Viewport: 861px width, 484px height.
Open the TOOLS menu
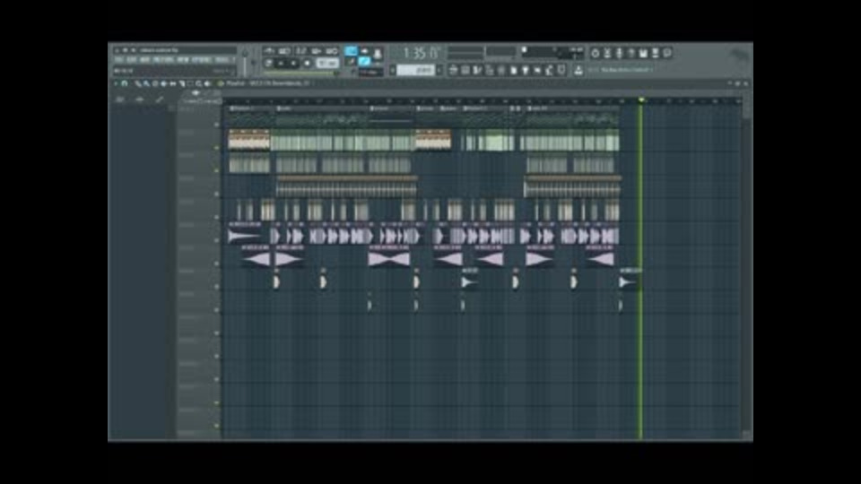pos(222,59)
